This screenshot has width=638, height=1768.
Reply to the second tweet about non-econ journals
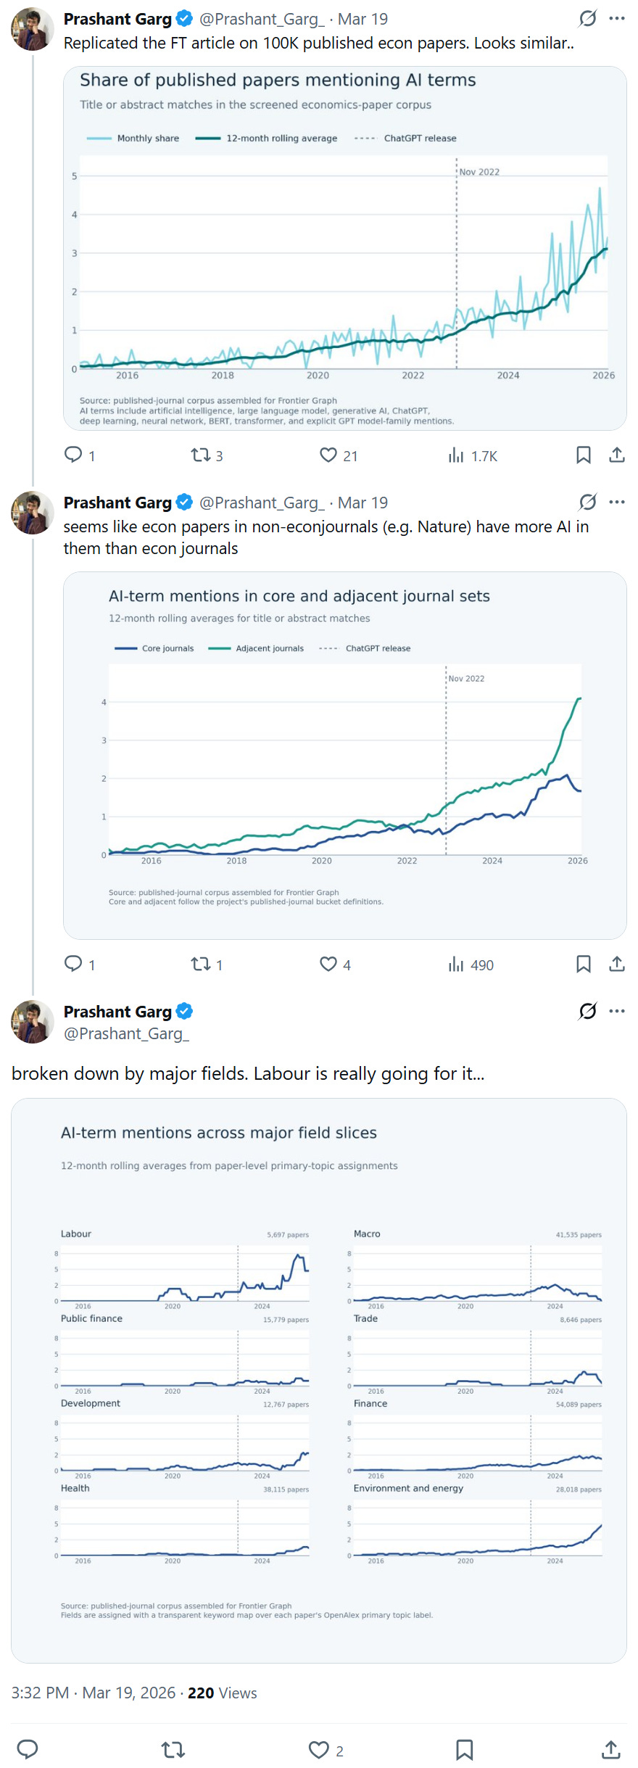(x=73, y=964)
